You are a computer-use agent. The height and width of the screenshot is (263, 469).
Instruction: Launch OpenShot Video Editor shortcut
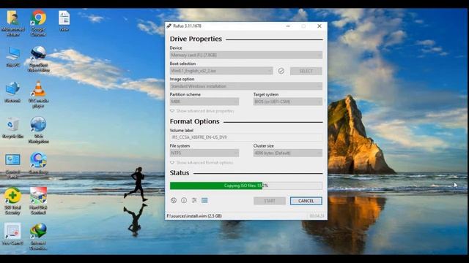pos(39,59)
